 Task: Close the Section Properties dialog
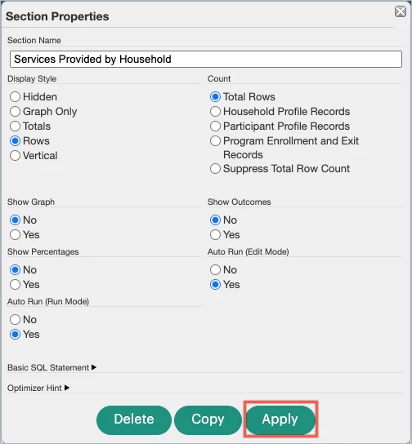click(400, 12)
